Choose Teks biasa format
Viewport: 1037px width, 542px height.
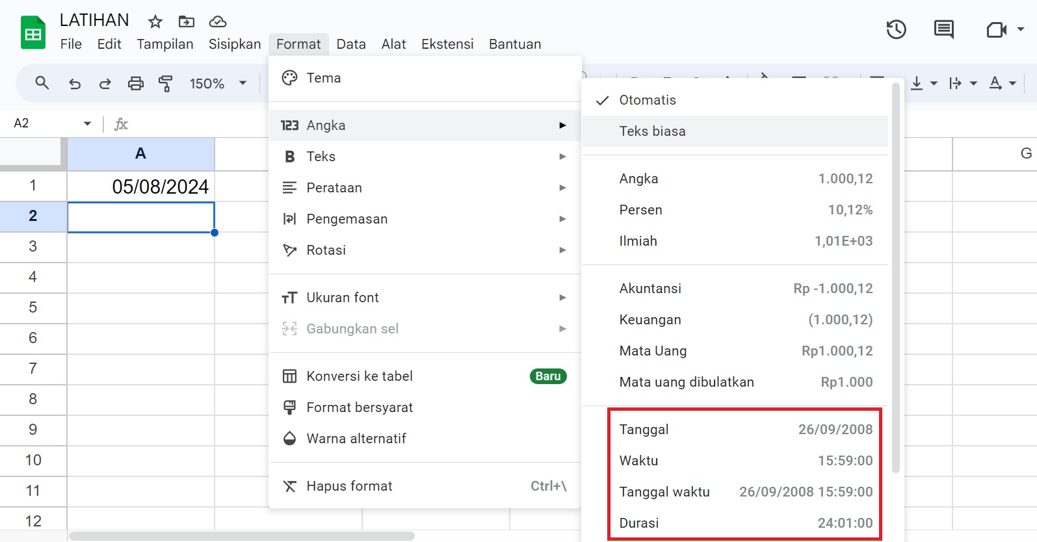point(735,131)
